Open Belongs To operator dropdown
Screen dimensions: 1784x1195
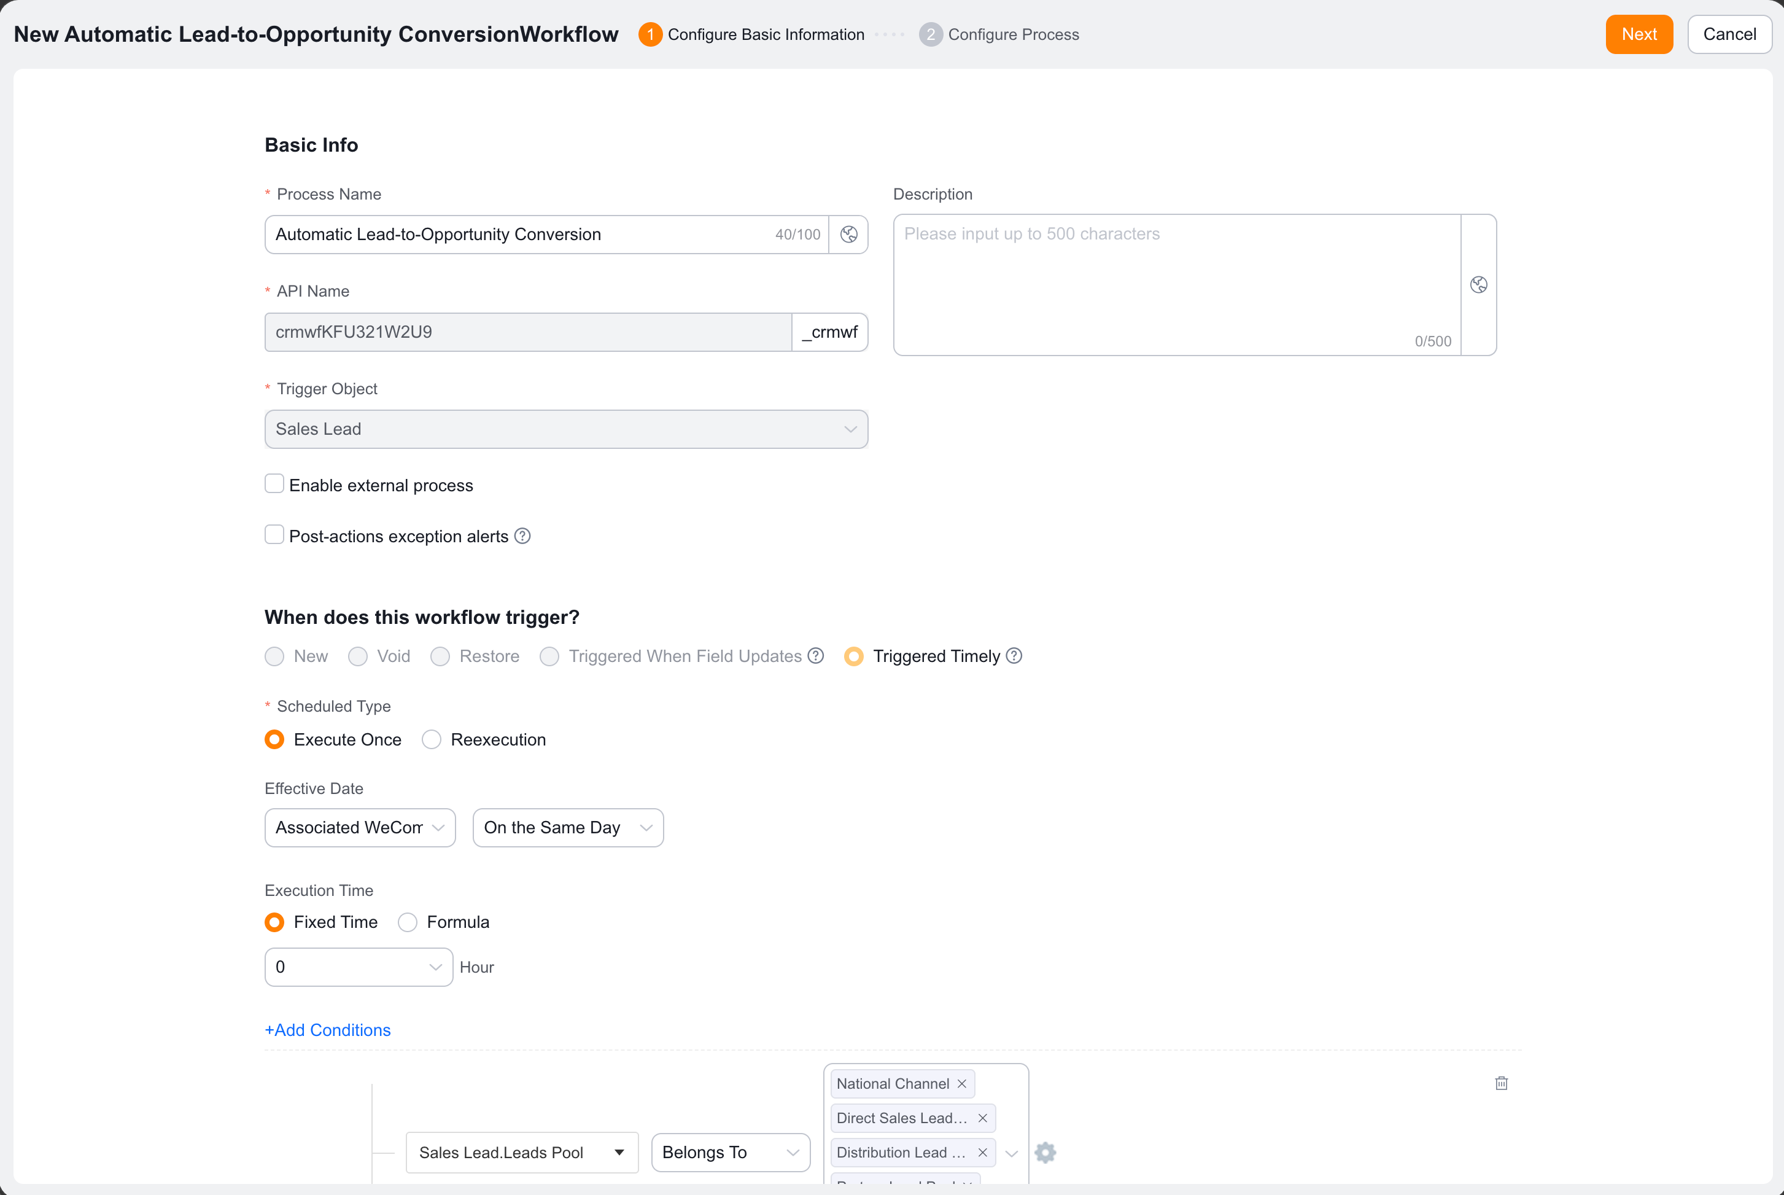point(731,1152)
